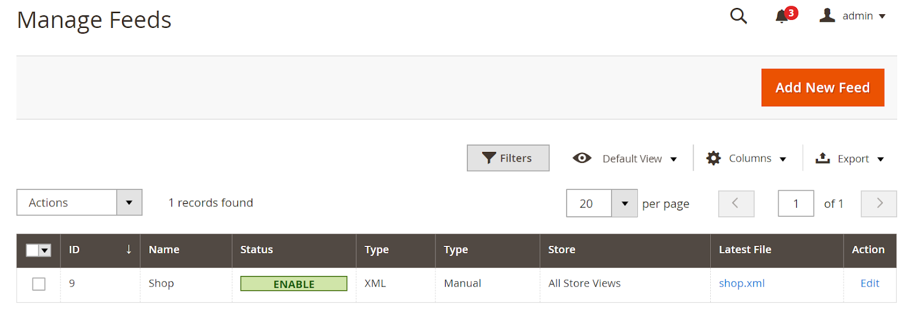The image size is (912, 326).
Task: Go to previous page arrow
Action: [x=736, y=203]
